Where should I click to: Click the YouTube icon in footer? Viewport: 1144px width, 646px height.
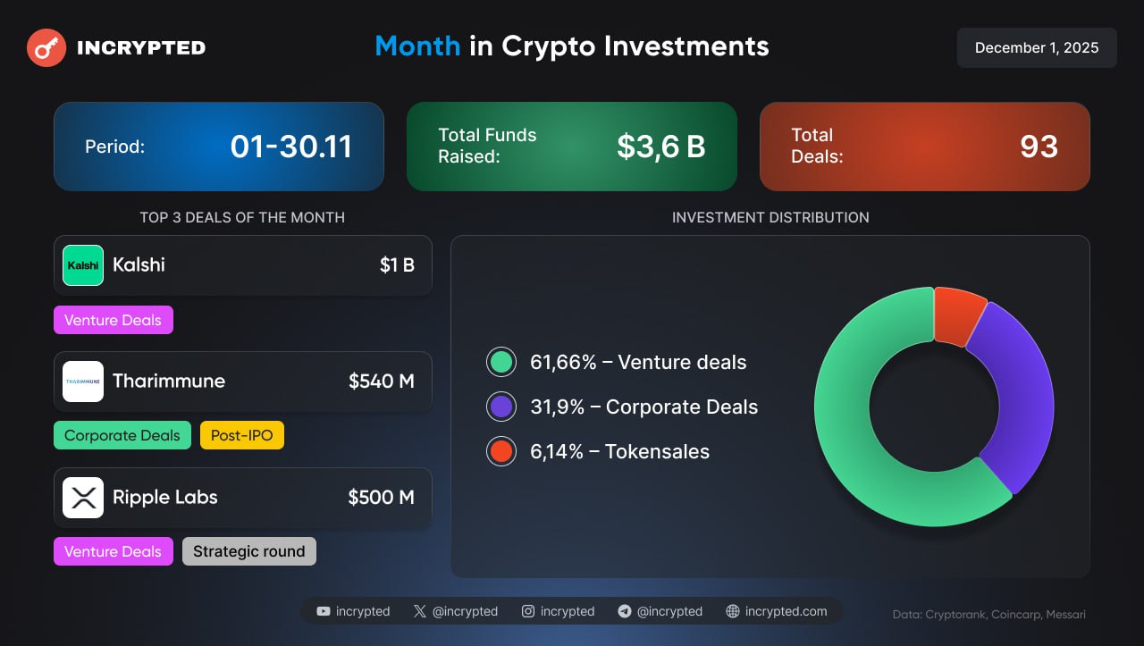(324, 611)
